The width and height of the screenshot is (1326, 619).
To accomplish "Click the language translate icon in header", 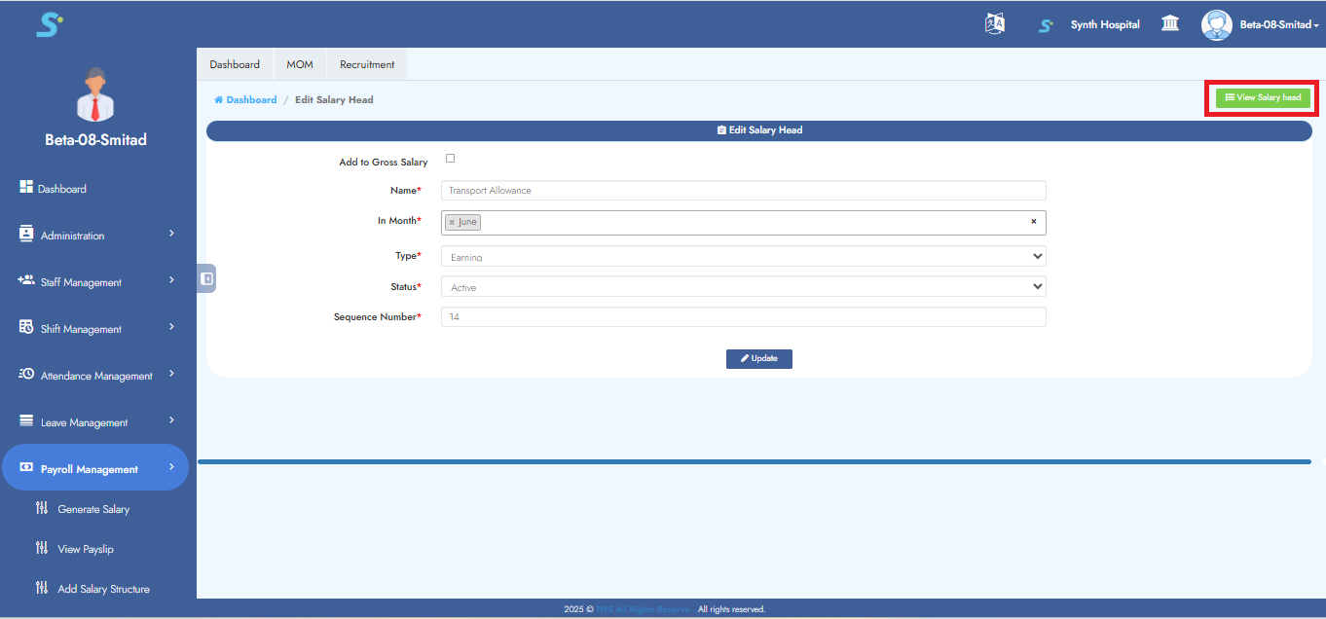I will pos(994,24).
